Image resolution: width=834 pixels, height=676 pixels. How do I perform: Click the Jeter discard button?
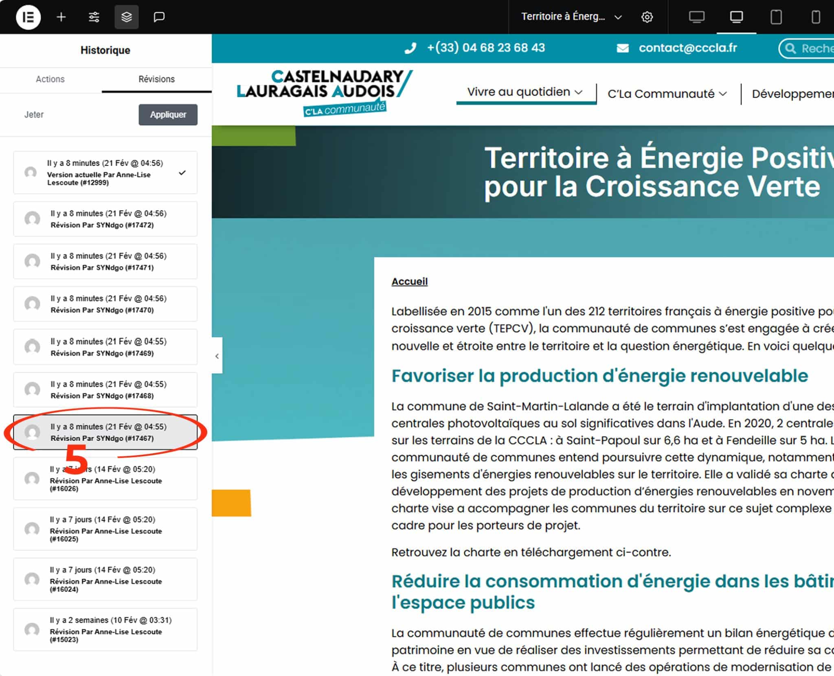pos(34,115)
